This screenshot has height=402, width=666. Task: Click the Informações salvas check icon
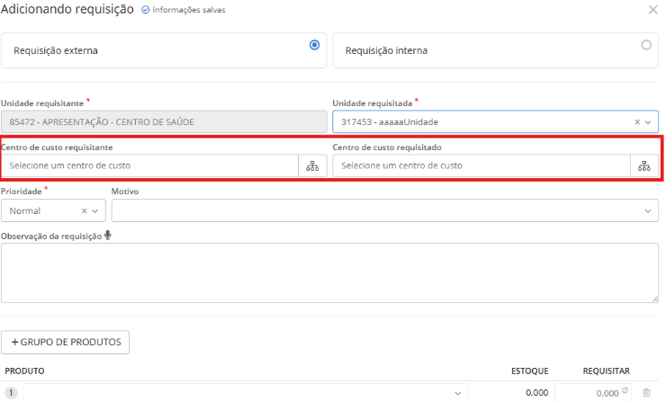tap(146, 10)
